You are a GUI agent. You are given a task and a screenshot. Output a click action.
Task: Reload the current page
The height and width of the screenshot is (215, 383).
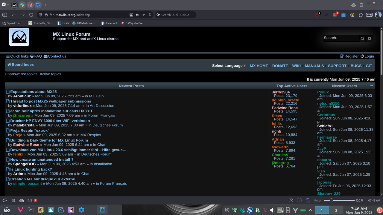coord(31,15)
